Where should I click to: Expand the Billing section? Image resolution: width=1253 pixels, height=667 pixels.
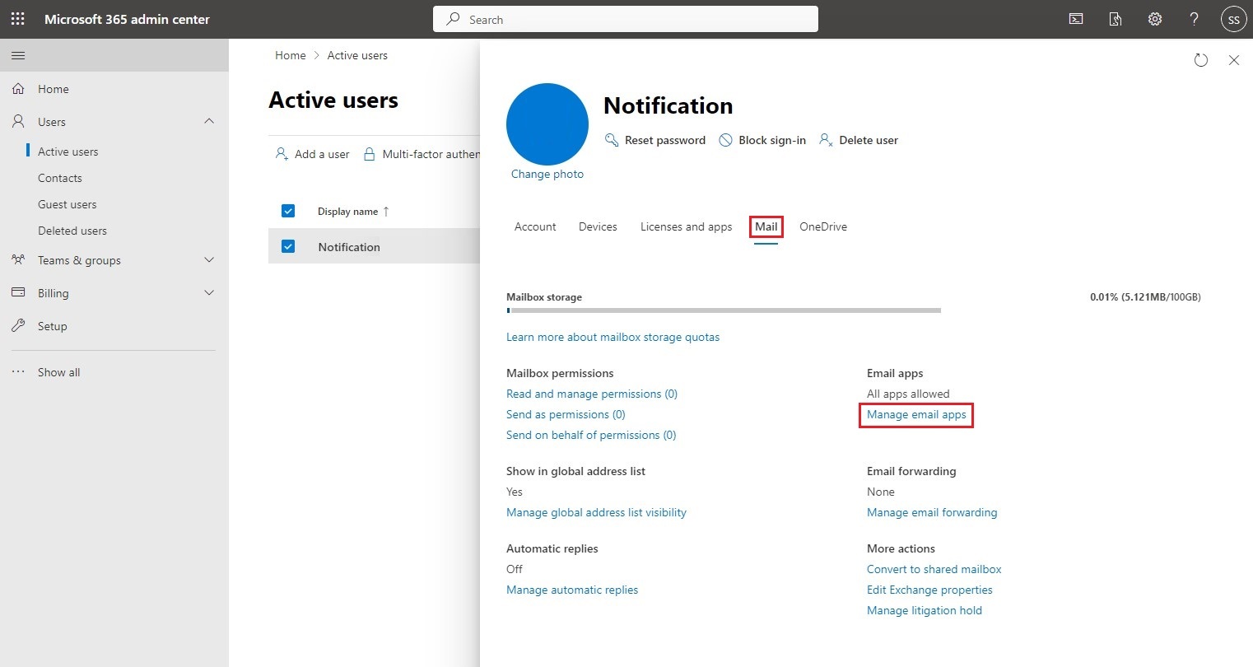pyautogui.click(x=209, y=292)
